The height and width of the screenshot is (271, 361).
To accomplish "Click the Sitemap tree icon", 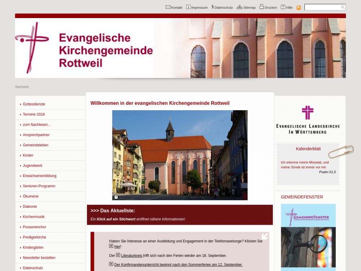I will [x=239, y=7].
